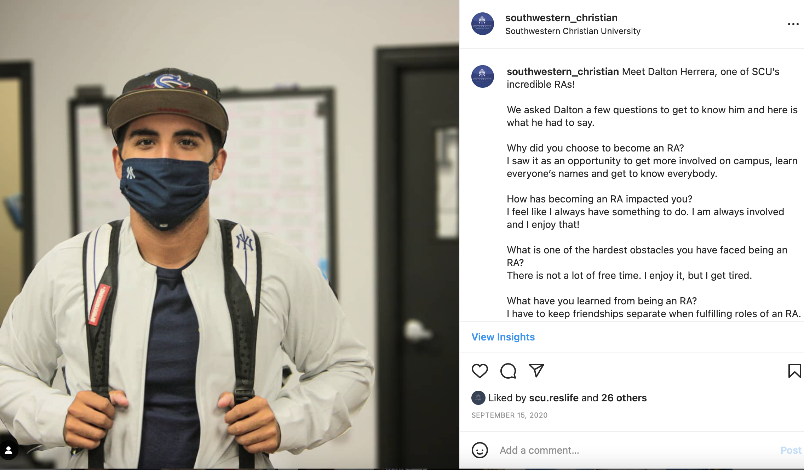Share post with paper plane icon

click(x=536, y=371)
